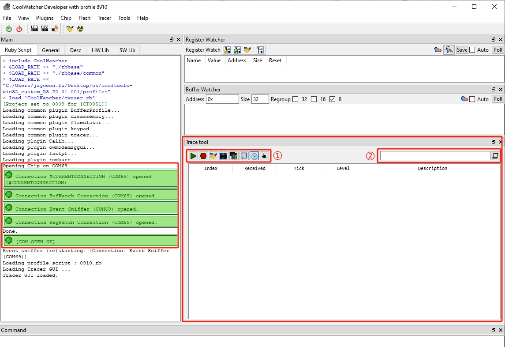
Task: Stop tracing with red stop icon
Action: pos(203,156)
